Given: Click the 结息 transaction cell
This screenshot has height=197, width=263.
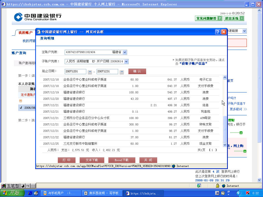Looking at the screenshot, I should click(x=205, y=105).
